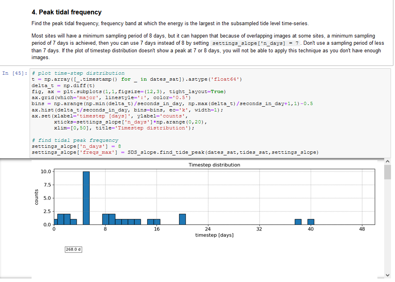395x282 pixels.
Task: Click the output scrollbar down arrow
Action: coord(387,275)
